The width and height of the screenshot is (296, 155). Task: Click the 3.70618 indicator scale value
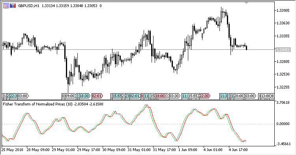coord(283,103)
